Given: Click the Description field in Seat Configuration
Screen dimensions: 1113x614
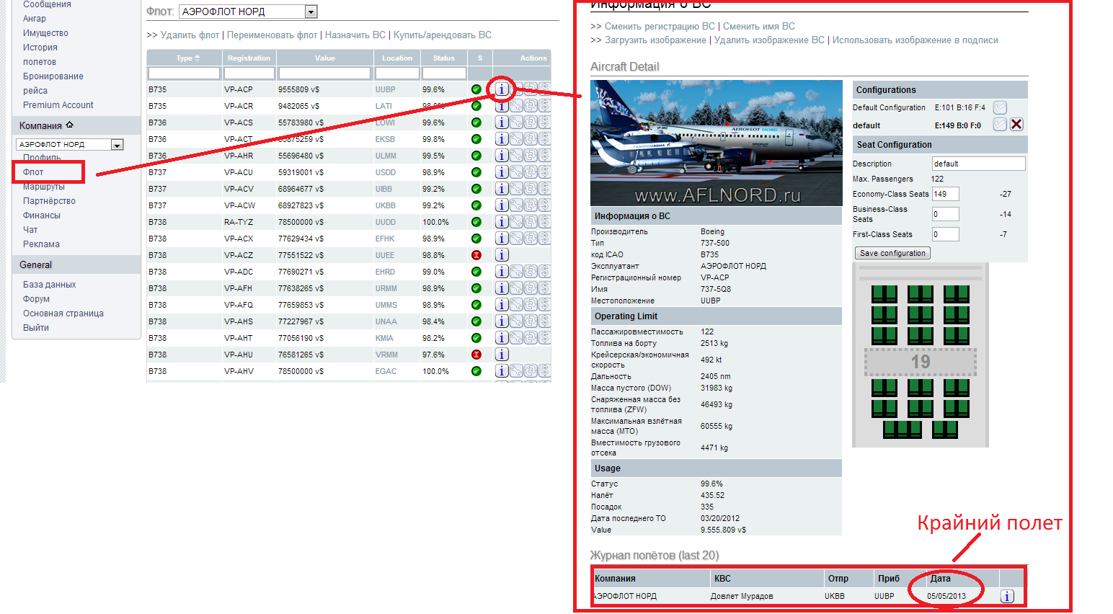Looking at the screenshot, I should click(x=978, y=164).
